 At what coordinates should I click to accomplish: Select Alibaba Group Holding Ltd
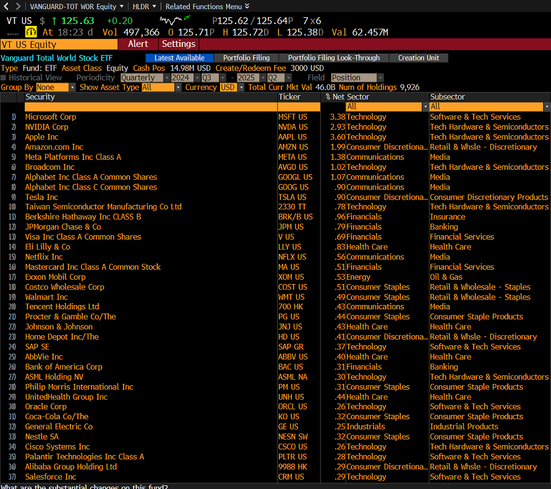(70, 467)
